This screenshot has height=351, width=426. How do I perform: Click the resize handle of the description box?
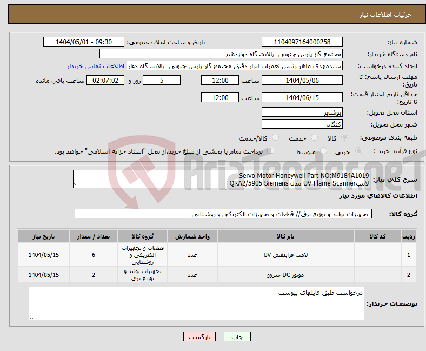76,186
